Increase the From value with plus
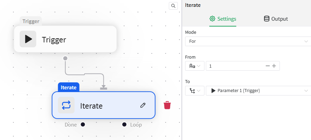The image size is (311, 140). click(274, 66)
